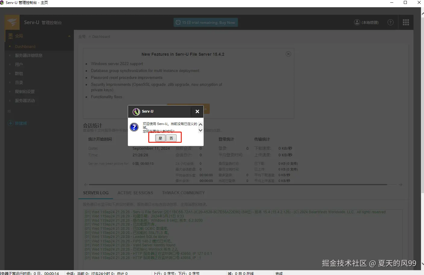Click the 传输统计 column heading
424x275 pixels.
pos(262,139)
